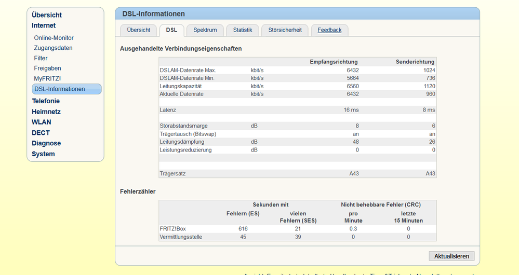Viewport: 519px width, 275px height.
Task: Open the DECT section
Action: [41, 133]
